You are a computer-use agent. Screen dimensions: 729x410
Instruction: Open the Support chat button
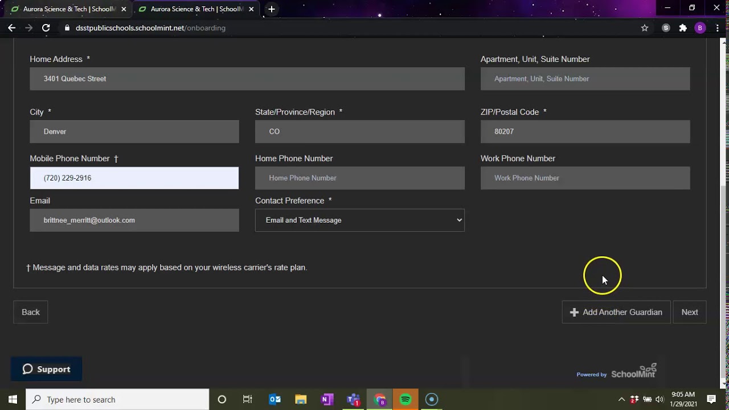[47, 369]
